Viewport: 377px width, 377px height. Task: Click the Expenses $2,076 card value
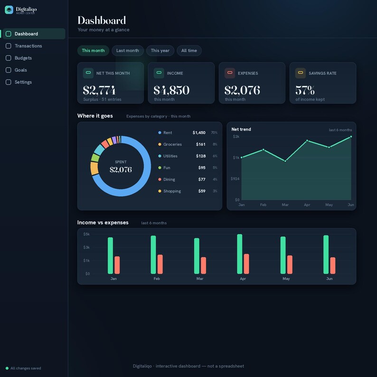[242, 90]
